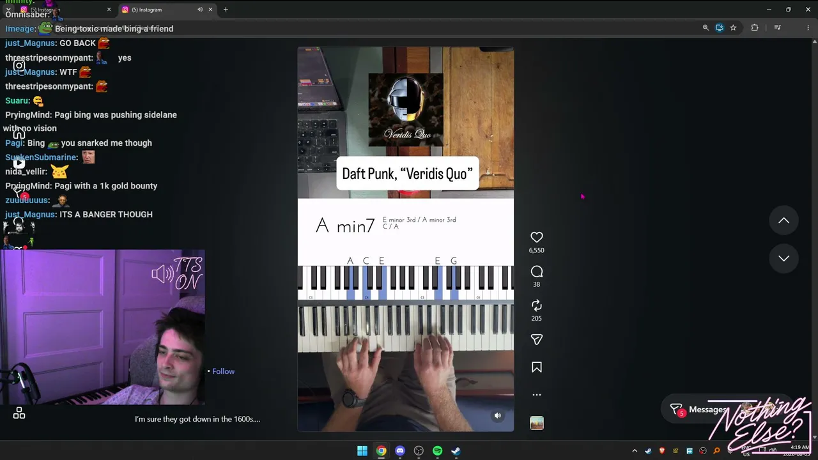The width and height of the screenshot is (818, 460).
Task: Click the "A min7" chord label
Action: pyautogui.click(x=345, y=226)
